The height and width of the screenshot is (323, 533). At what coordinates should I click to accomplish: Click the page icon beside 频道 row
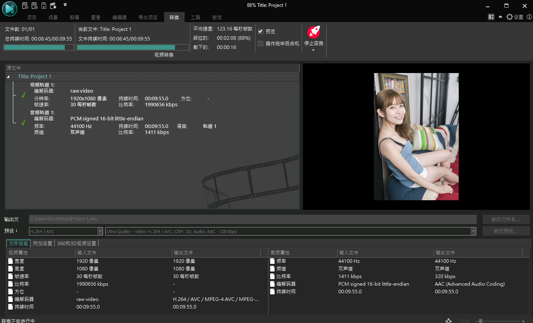[273, 269]
